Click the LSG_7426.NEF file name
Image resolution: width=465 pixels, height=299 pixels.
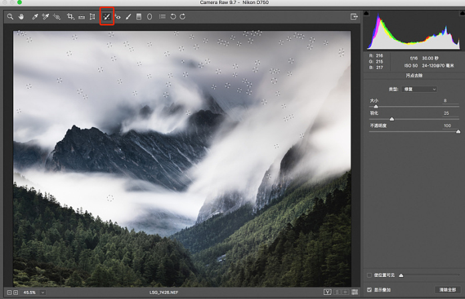[x=164, y=292]
